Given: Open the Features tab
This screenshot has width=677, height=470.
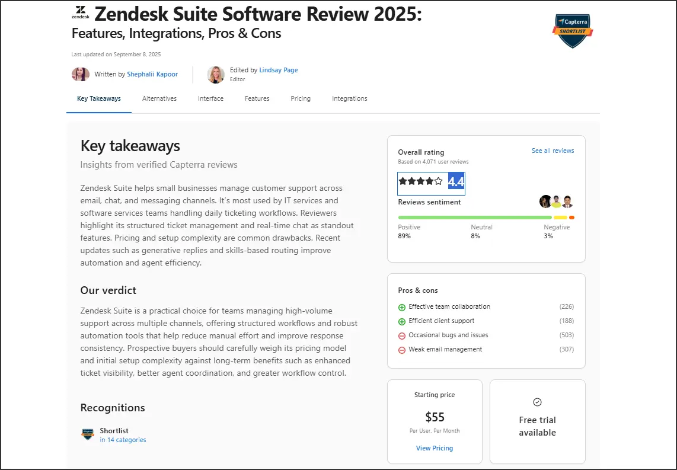Looking at the screenshot, I should [x=257, y=98].
